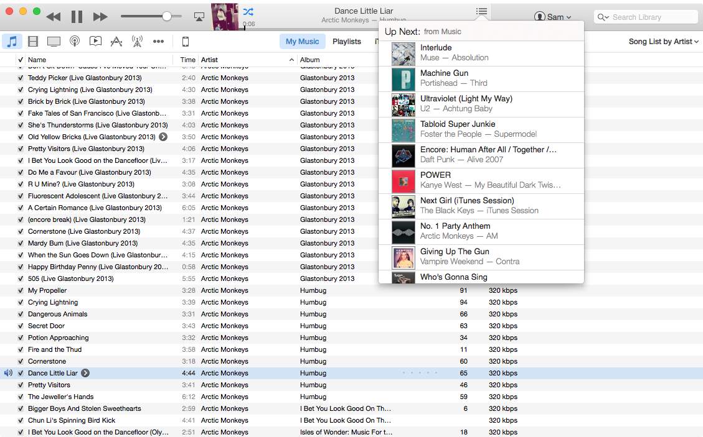Select Tabloid Super Junkie in Up Next
The width and height of the screenshot is (703, 437).
(481, 130)
